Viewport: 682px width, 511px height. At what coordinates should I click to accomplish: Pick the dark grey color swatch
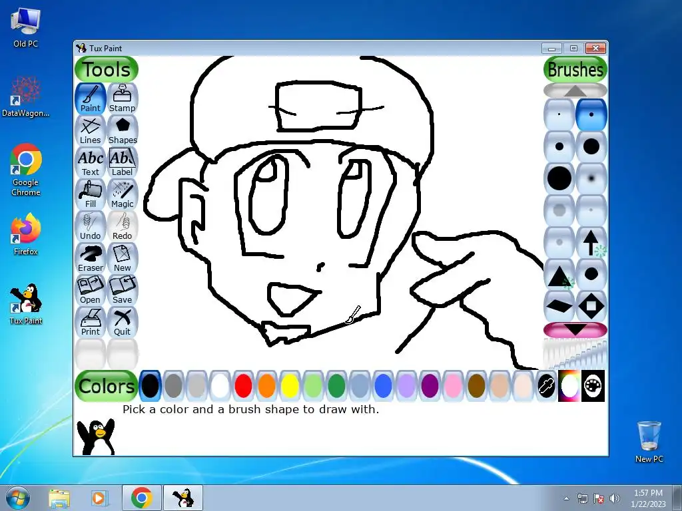click(173, 386)
